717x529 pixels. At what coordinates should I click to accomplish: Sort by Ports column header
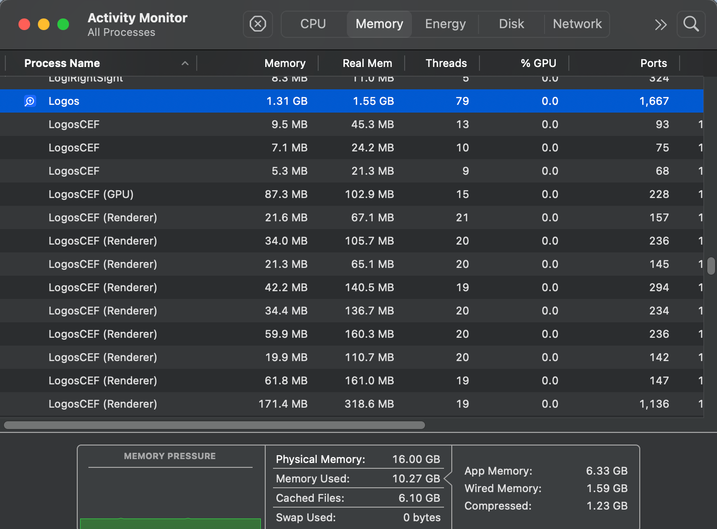coord(653,63)
